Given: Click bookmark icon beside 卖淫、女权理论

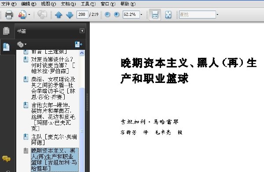Looking at the screenshot, I should 26,79.
